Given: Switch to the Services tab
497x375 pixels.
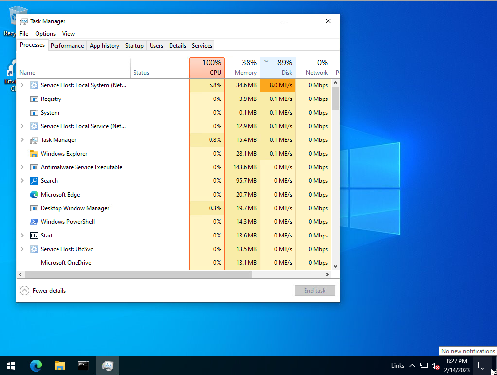Looking at the screenshot, I should click(202, 46).
